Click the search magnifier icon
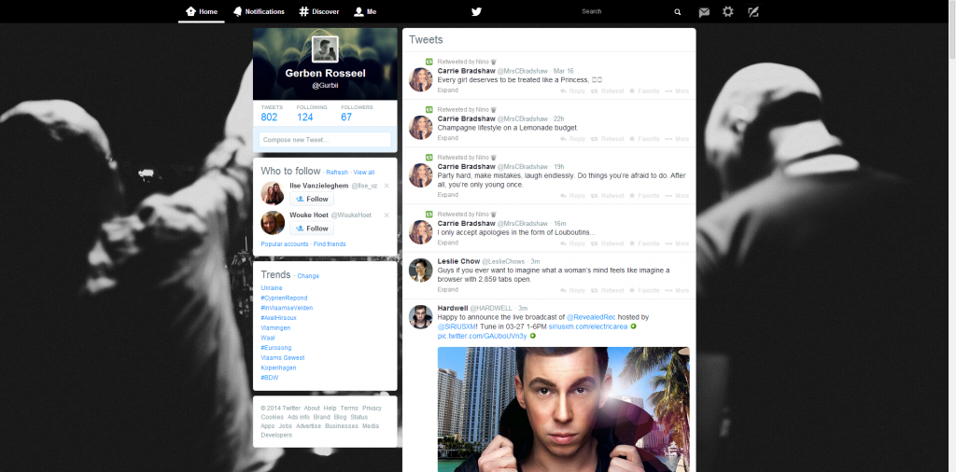956x472 pixels. [678, 11]
